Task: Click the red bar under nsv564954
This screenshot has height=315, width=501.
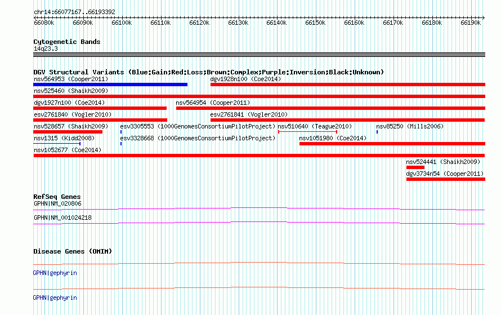Action: (x=330, y=108)
